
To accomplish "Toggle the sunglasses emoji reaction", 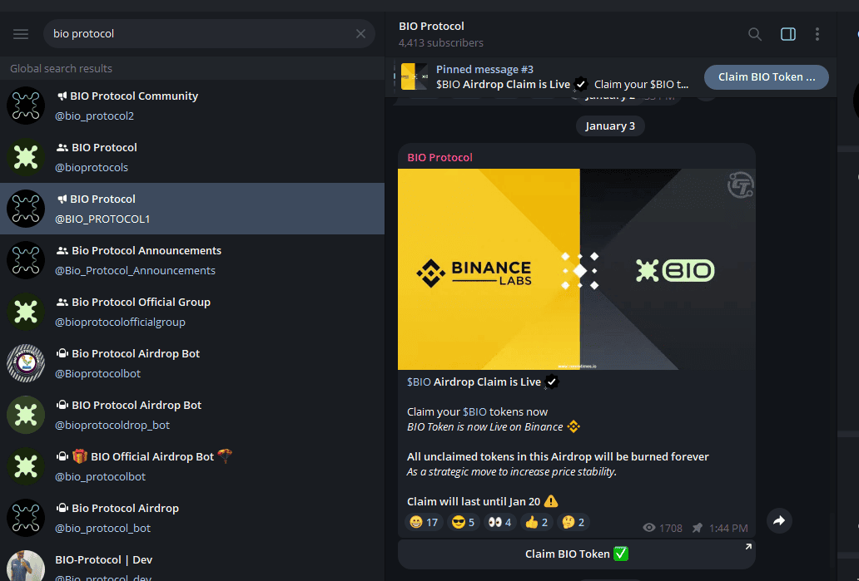I will click(463, 523).
